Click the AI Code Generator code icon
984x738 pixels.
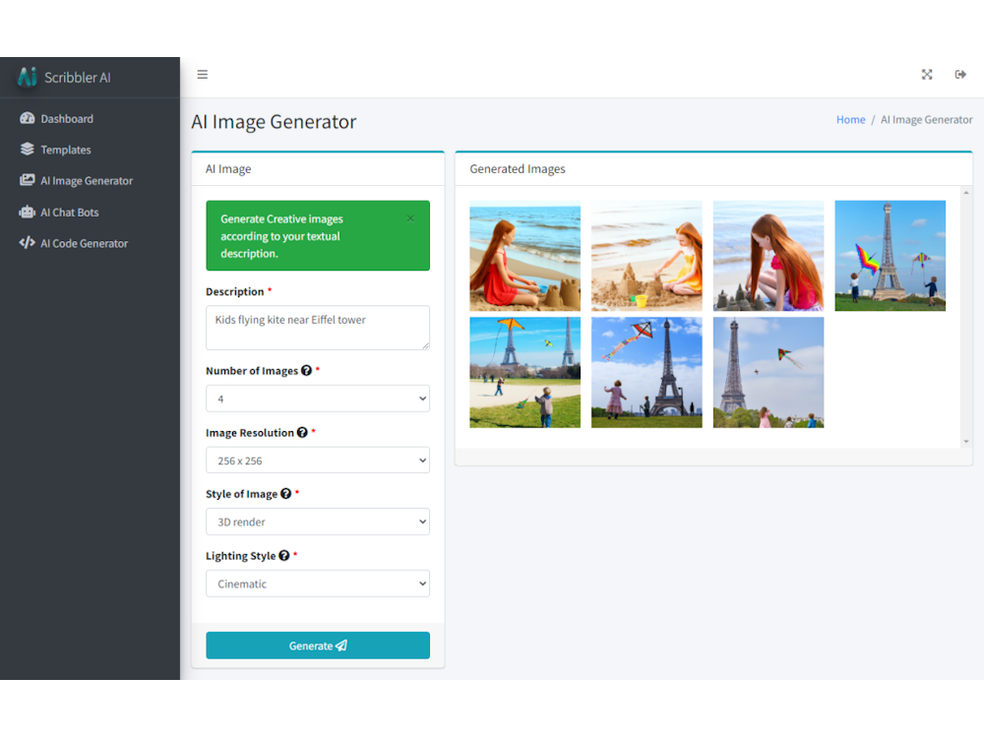click(x=28, y=243)
